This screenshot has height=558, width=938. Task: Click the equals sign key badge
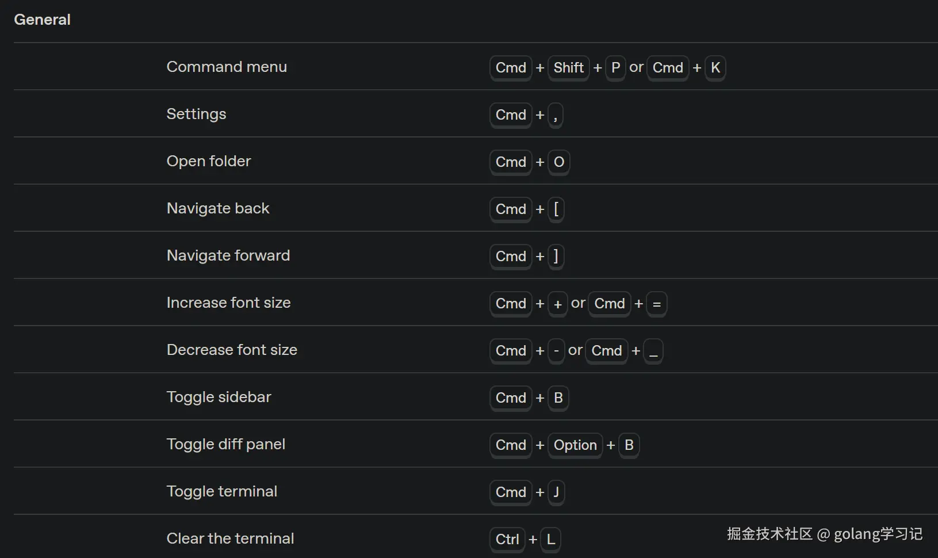[656, 304]
